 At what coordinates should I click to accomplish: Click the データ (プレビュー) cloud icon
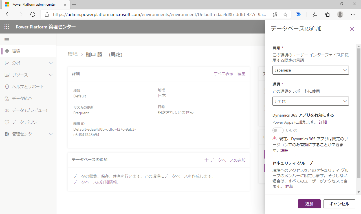coord(7,110)
